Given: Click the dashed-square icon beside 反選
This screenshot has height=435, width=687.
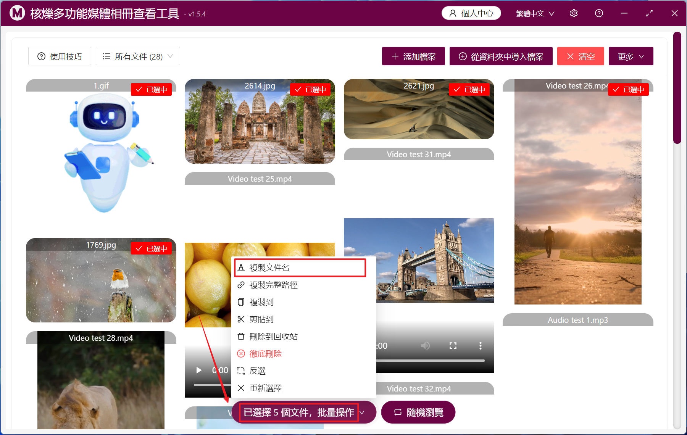Looking at the screenshot, I should tap(241, 371).
